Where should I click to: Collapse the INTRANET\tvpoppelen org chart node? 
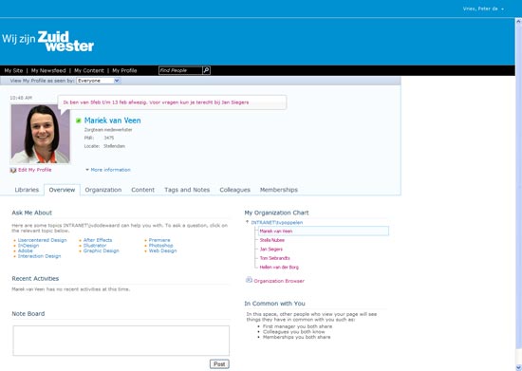click(247, 222)
